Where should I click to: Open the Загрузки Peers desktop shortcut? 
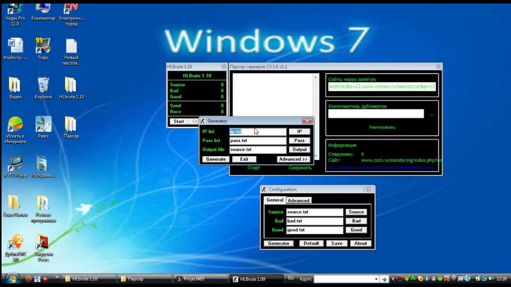pos(43,248)
